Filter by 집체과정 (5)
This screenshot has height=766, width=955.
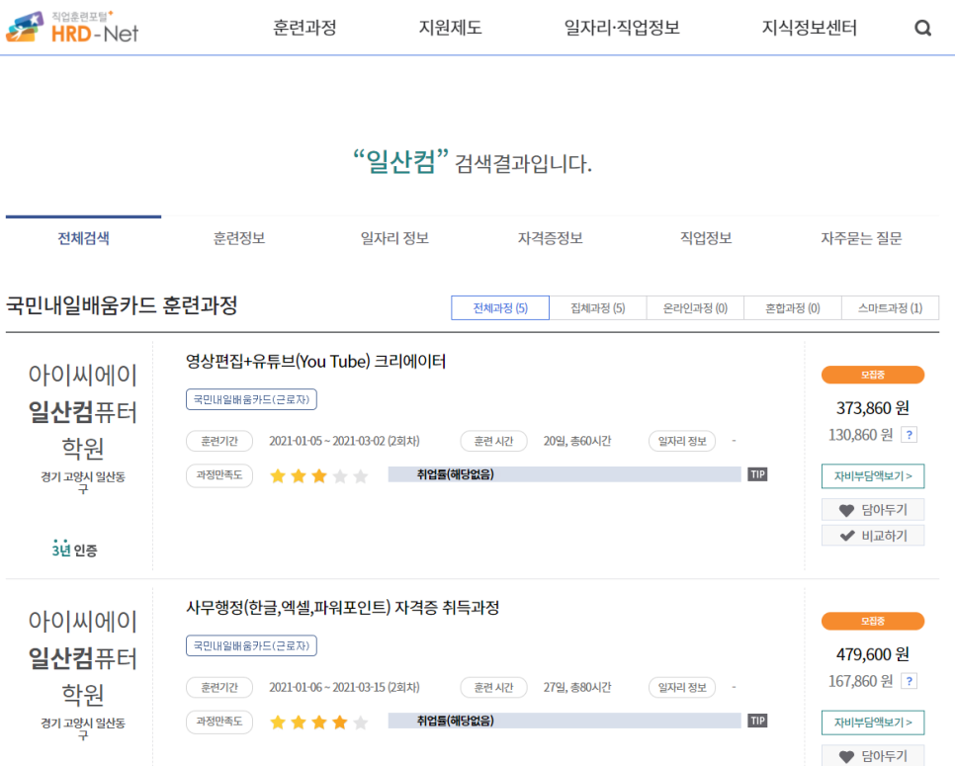[597, 308]
